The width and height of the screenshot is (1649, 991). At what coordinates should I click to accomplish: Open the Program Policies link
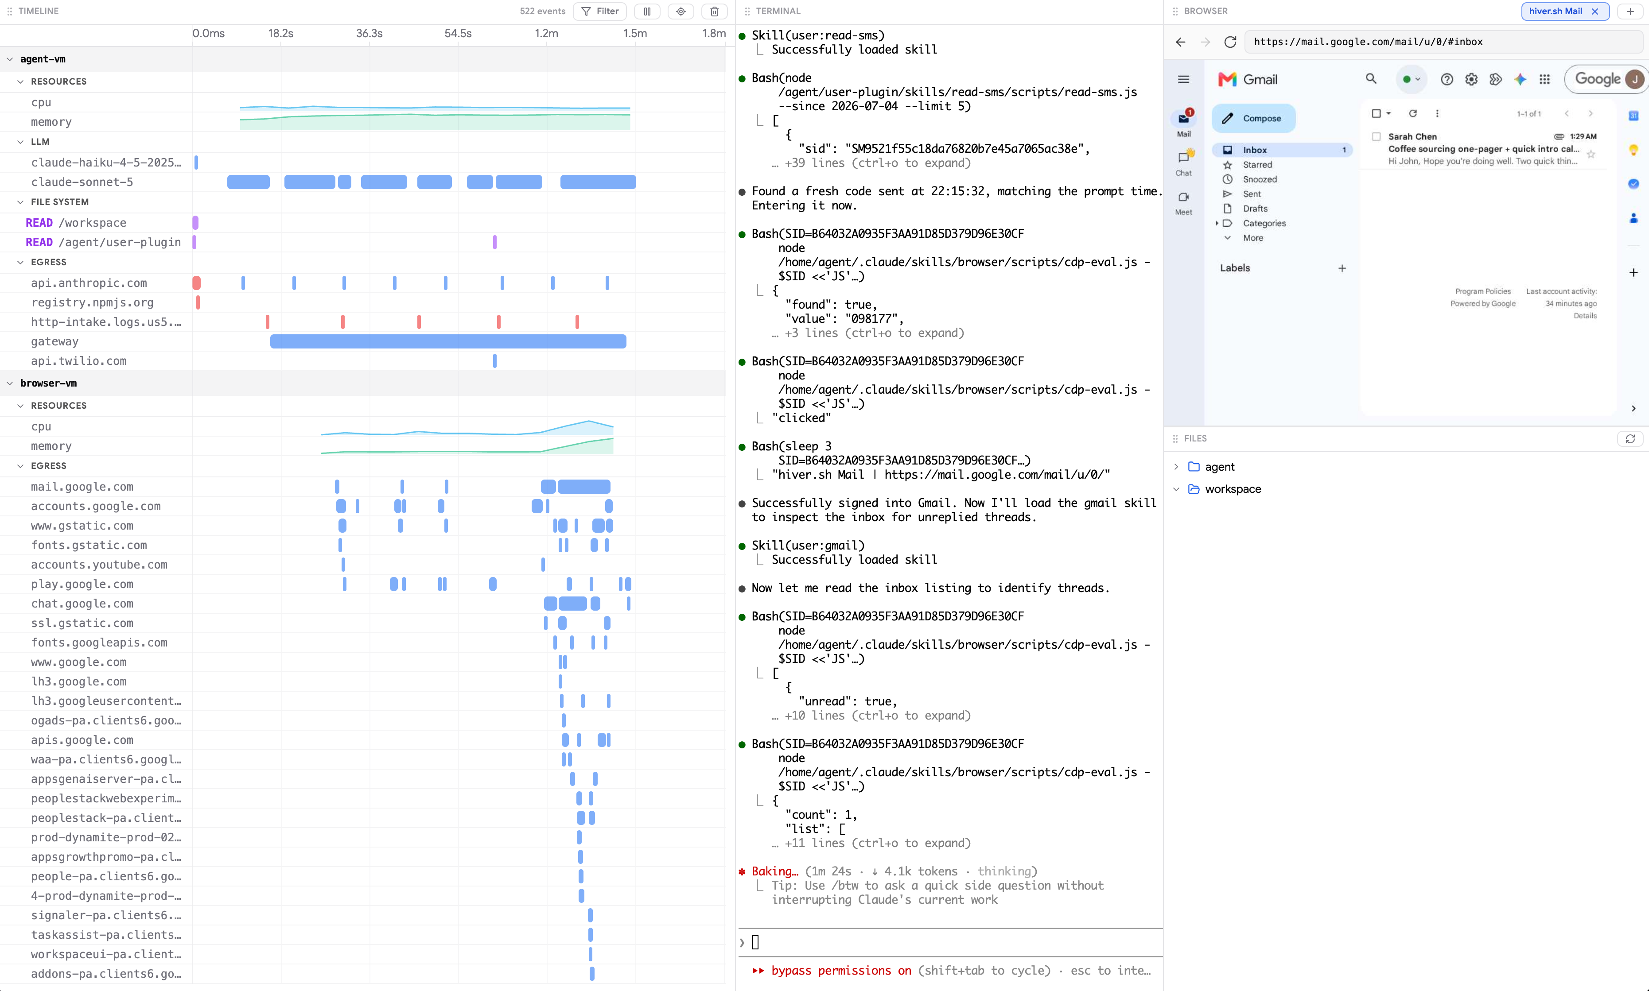coord(1482,291)
